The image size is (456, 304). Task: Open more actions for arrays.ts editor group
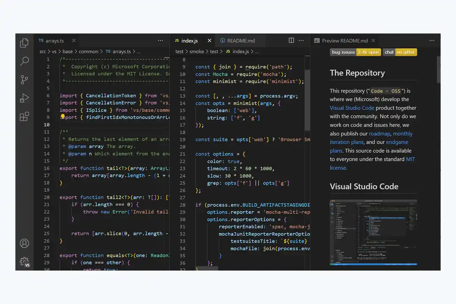[161, 41]
